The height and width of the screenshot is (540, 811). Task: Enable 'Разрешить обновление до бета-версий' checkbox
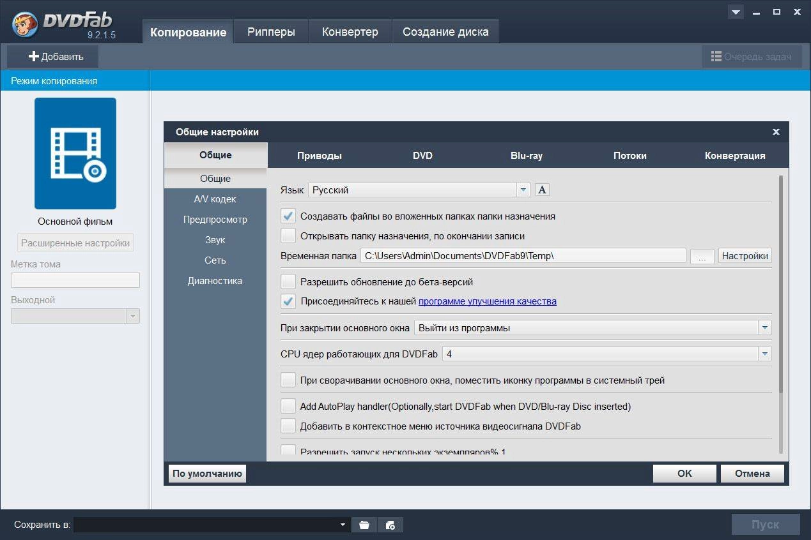[x=288, y=281]
